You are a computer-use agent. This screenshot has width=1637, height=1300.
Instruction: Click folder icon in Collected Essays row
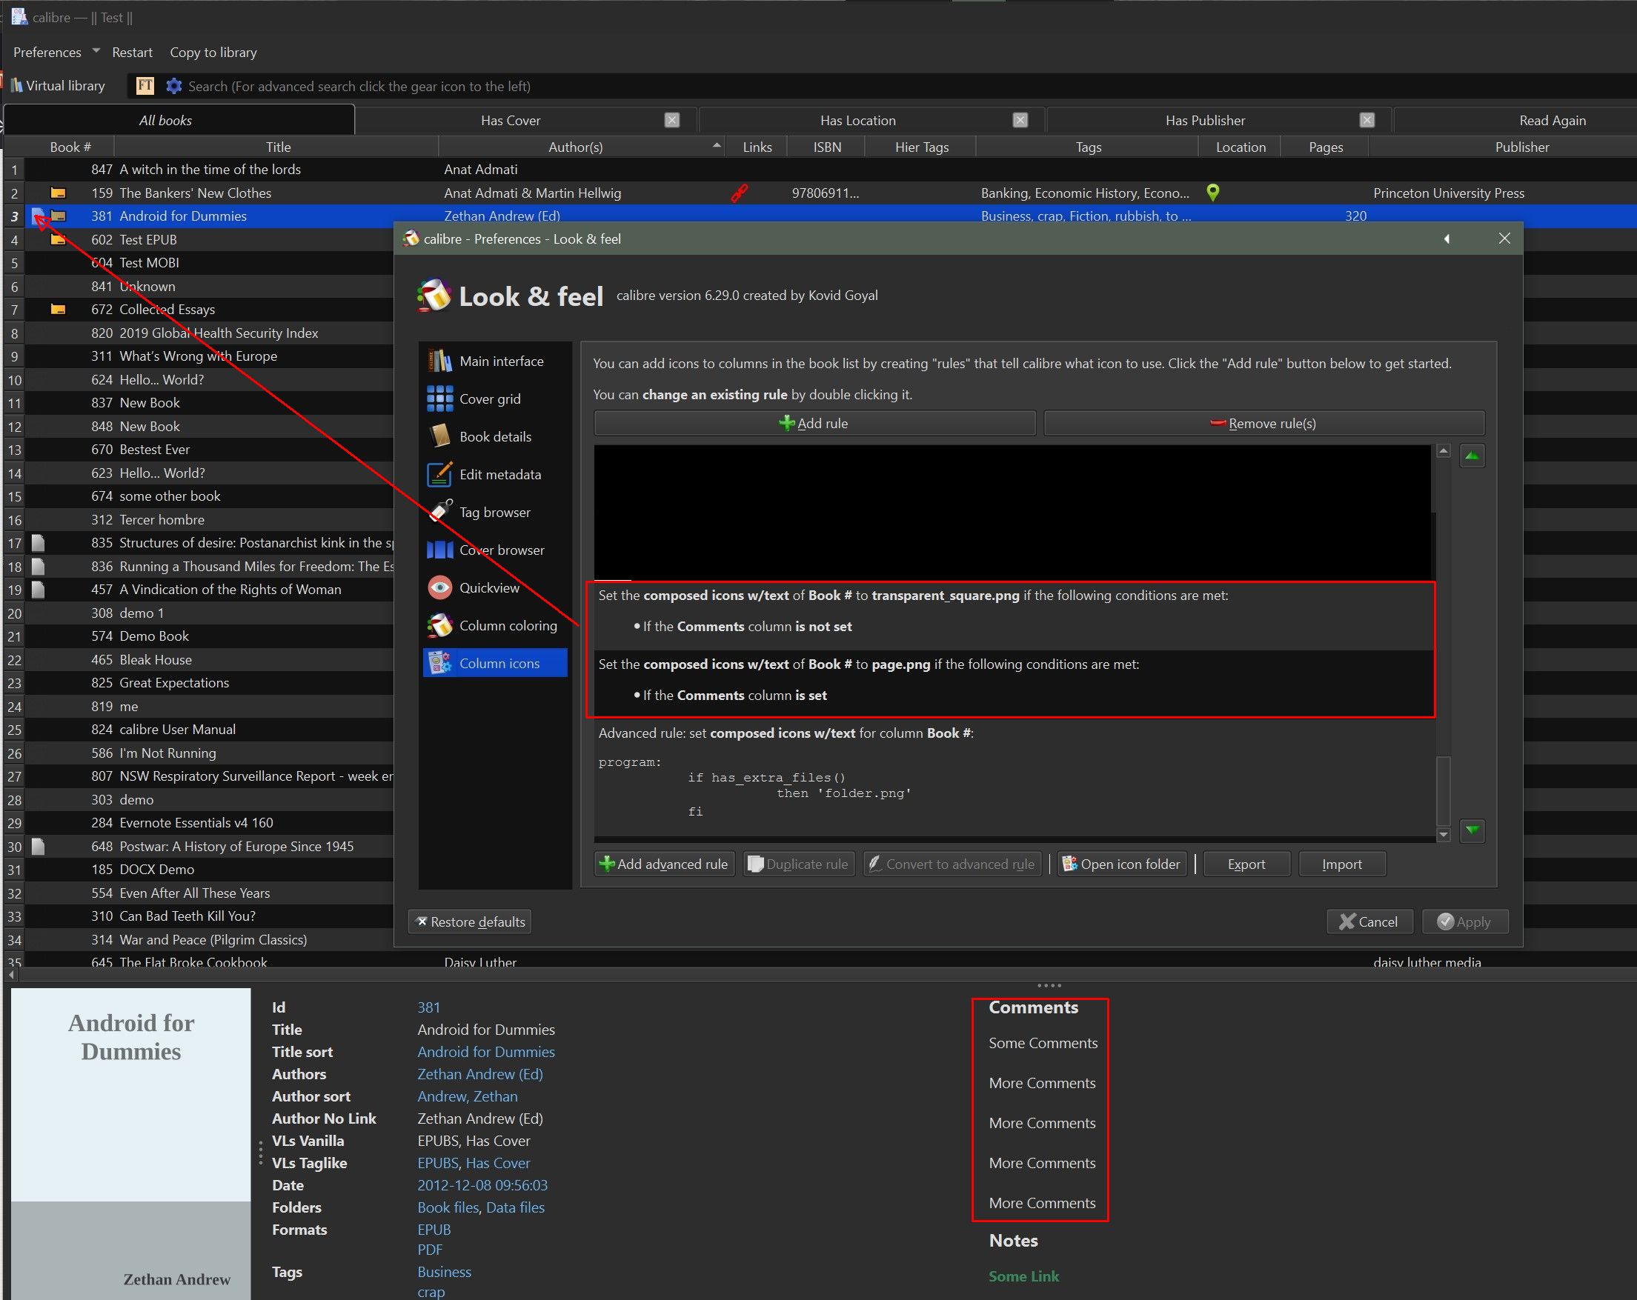[x=58, y=310]
